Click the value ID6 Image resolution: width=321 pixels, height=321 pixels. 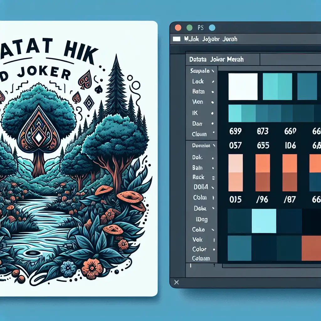click(x=290, y=145)
